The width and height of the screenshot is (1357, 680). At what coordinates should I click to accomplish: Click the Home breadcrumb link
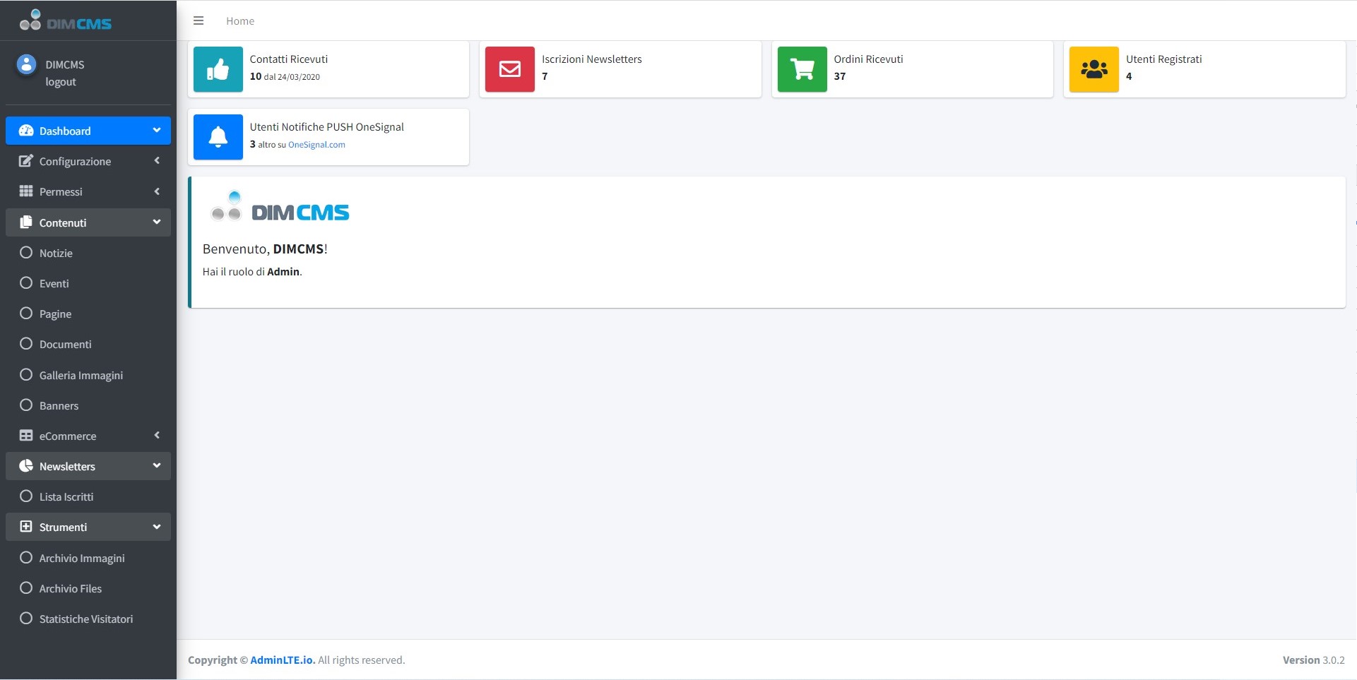(240, 21)
